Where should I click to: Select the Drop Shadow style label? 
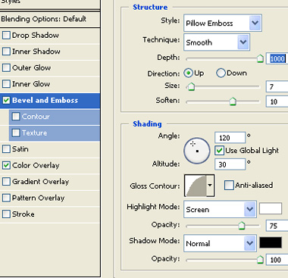coord(36,35)
